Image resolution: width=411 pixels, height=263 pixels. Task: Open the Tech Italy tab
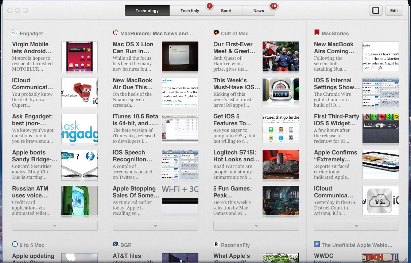point(190,11)
